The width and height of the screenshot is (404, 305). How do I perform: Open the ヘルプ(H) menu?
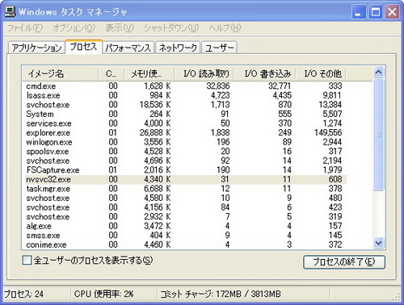click(x=225, y=27)
